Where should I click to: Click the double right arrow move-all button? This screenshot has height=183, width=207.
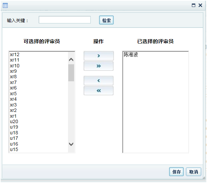tap(99, 66)
